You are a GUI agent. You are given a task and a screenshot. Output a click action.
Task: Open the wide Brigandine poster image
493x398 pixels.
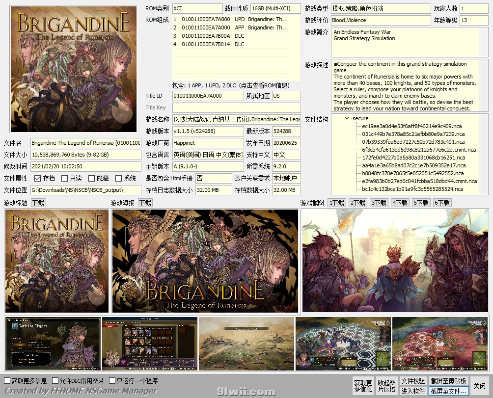tap(205, 261)
